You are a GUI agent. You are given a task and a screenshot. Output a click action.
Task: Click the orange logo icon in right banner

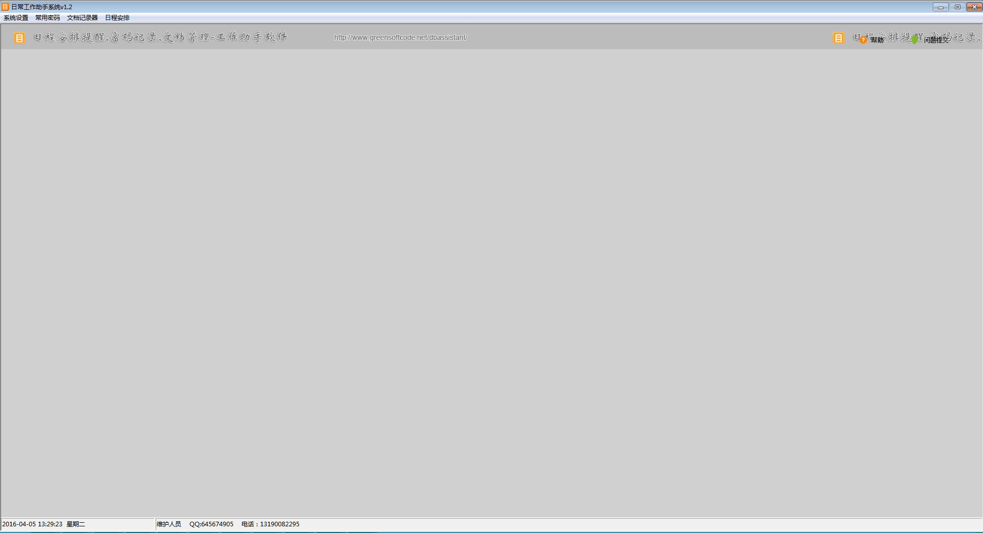tap(838, 38)
